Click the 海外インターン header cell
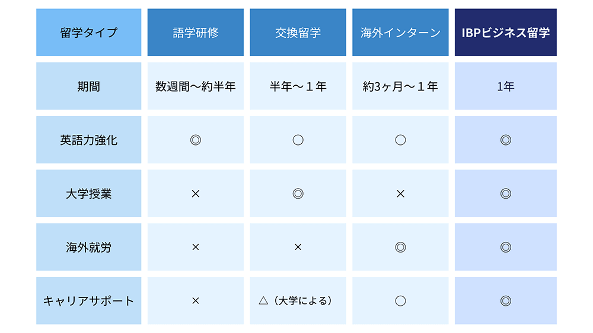Image resolution: width=593 pixels, height=333 pixels. coord(400,33)
